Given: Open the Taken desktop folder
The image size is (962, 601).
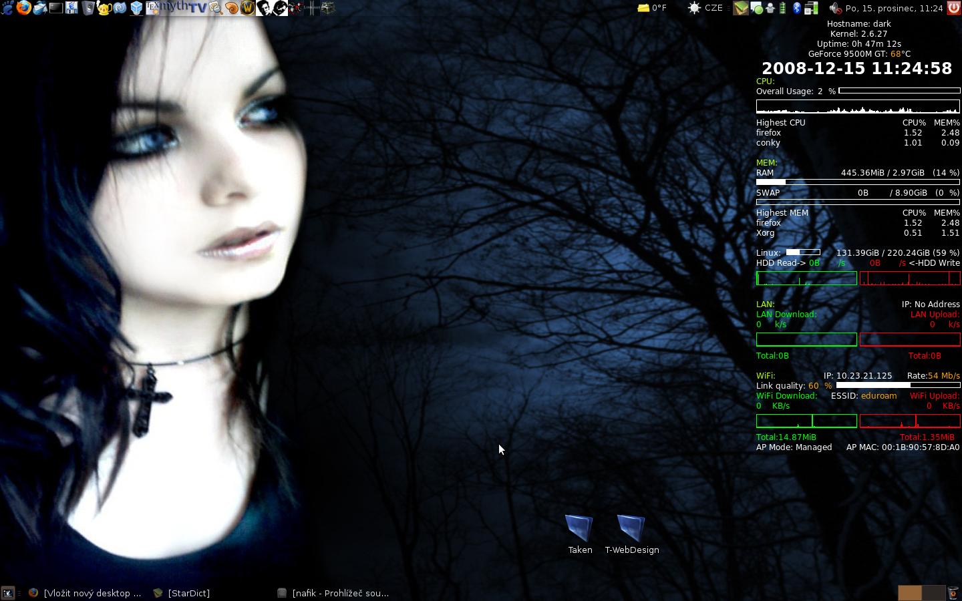Looking at the screenshot, I should (x=580, y=534).
